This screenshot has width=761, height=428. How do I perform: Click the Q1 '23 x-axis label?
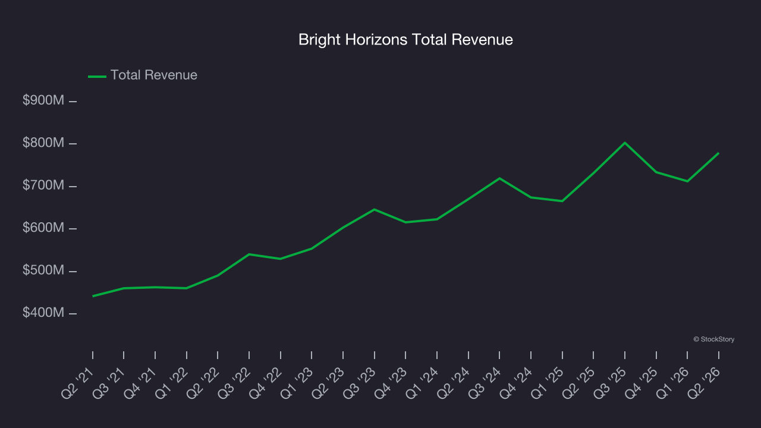[297, 382]
